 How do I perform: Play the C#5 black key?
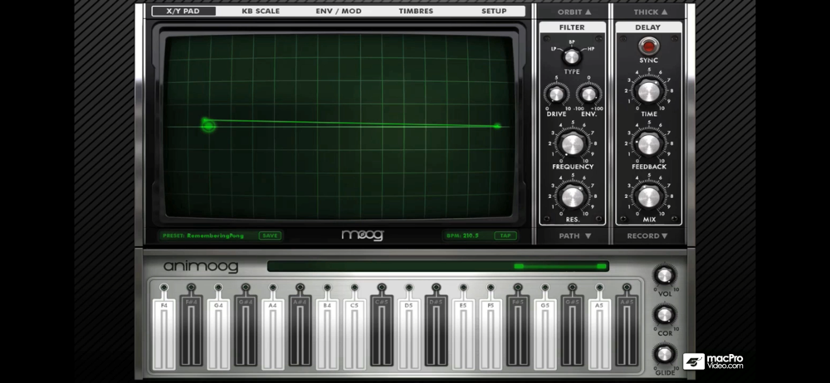382,330
